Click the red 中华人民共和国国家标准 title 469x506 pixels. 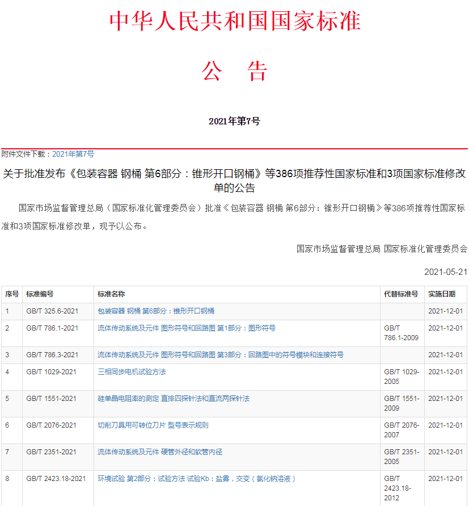235,21
